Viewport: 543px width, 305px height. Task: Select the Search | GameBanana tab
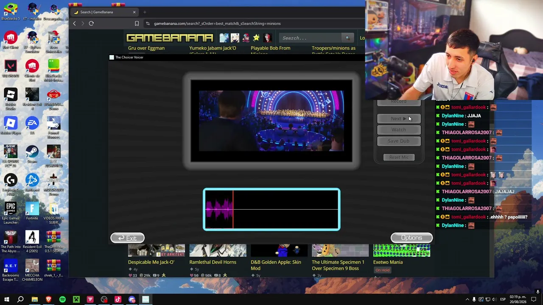tap(104, 12)
